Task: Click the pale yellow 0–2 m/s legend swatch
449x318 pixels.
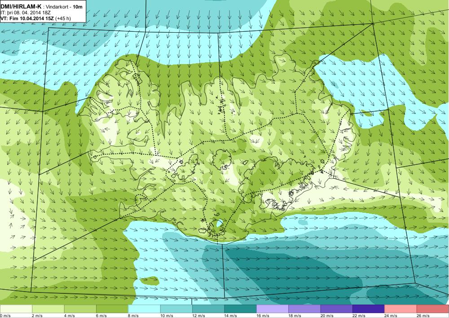Action: point(16,309)
